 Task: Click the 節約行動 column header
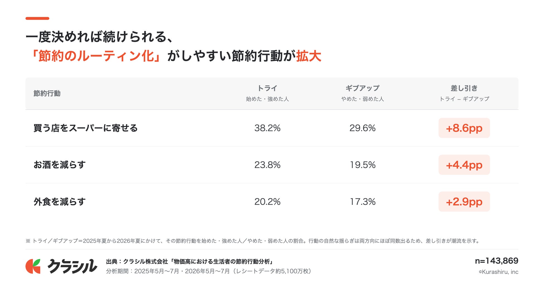point(47,93)
